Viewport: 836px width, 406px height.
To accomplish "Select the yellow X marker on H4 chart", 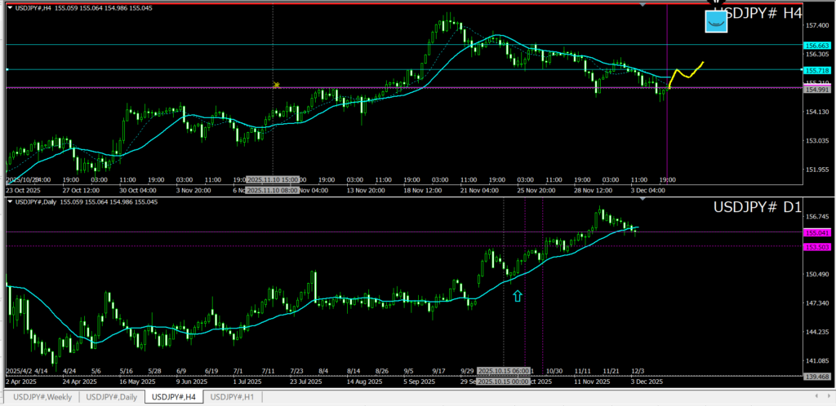I will click(x=277, y=85).
